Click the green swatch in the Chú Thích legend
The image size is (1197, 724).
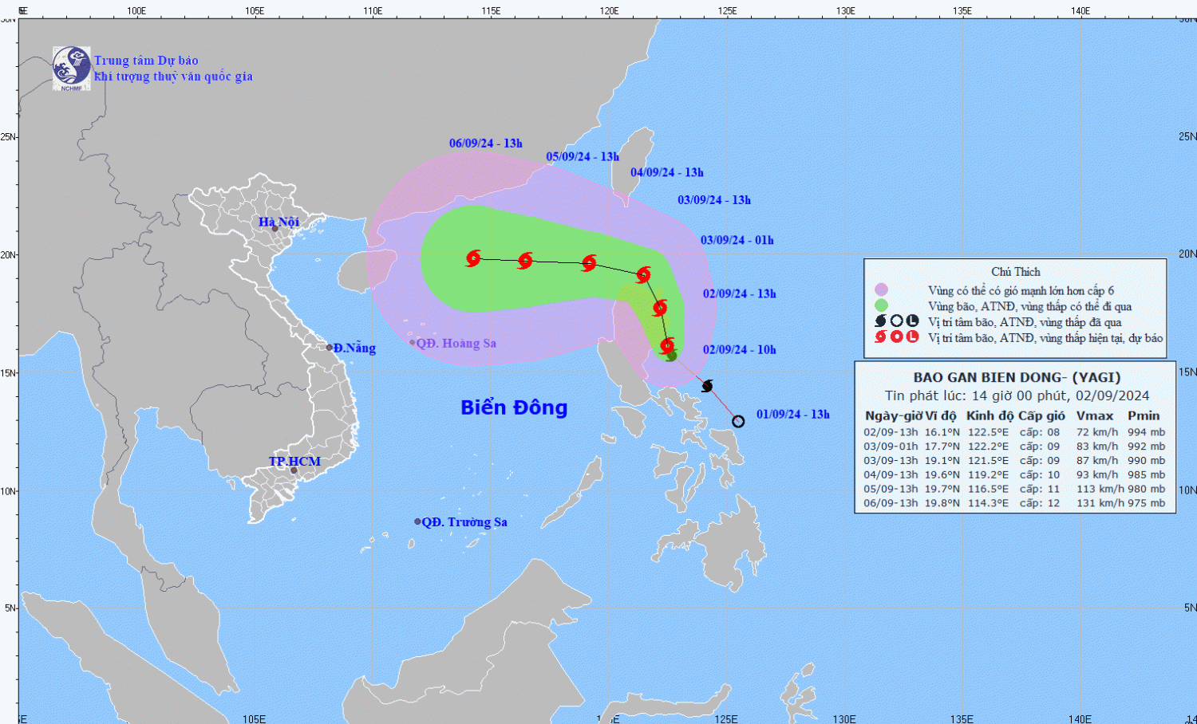(881, 305)
